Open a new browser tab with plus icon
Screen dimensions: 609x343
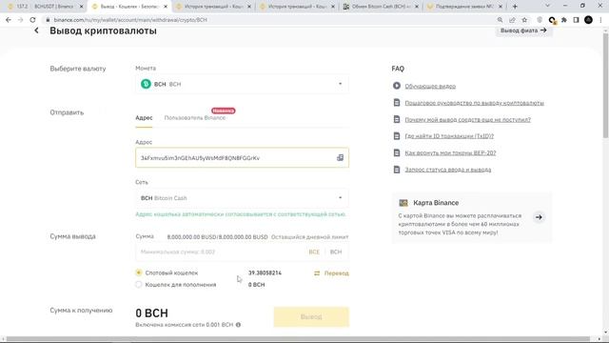(x=515, y=7)
